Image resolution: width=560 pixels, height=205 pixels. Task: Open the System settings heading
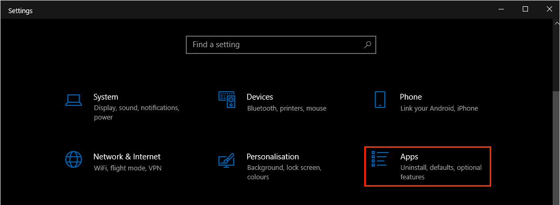[105, 97]
